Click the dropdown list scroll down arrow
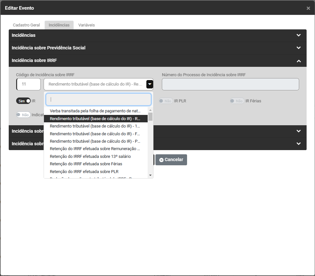The image size is (315, 276). [x=150, y=175]
